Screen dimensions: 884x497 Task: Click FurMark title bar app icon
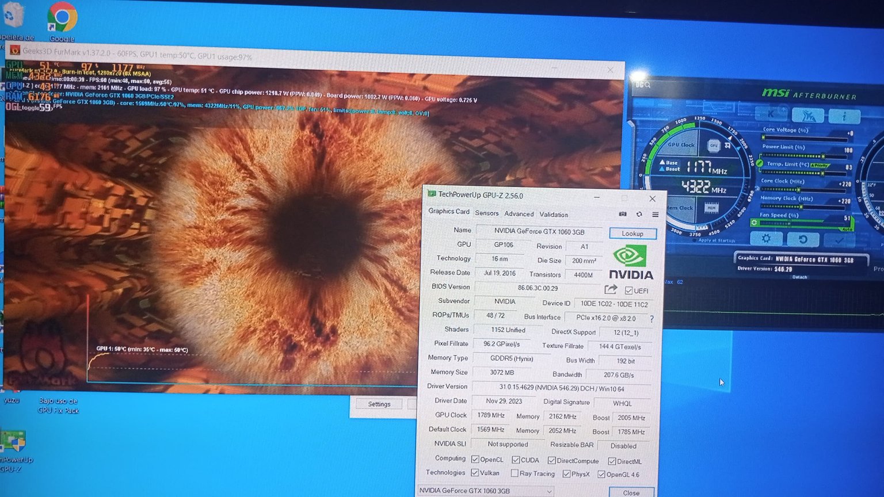tap(16, 51)
